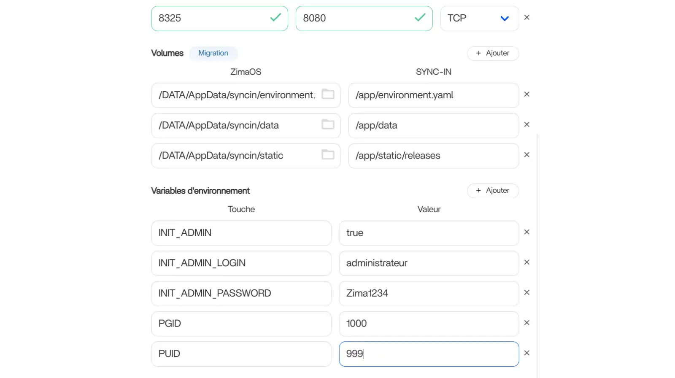
Task: Remove the 8325 to 8080 port mapping
Action: [x=526, y=18]
